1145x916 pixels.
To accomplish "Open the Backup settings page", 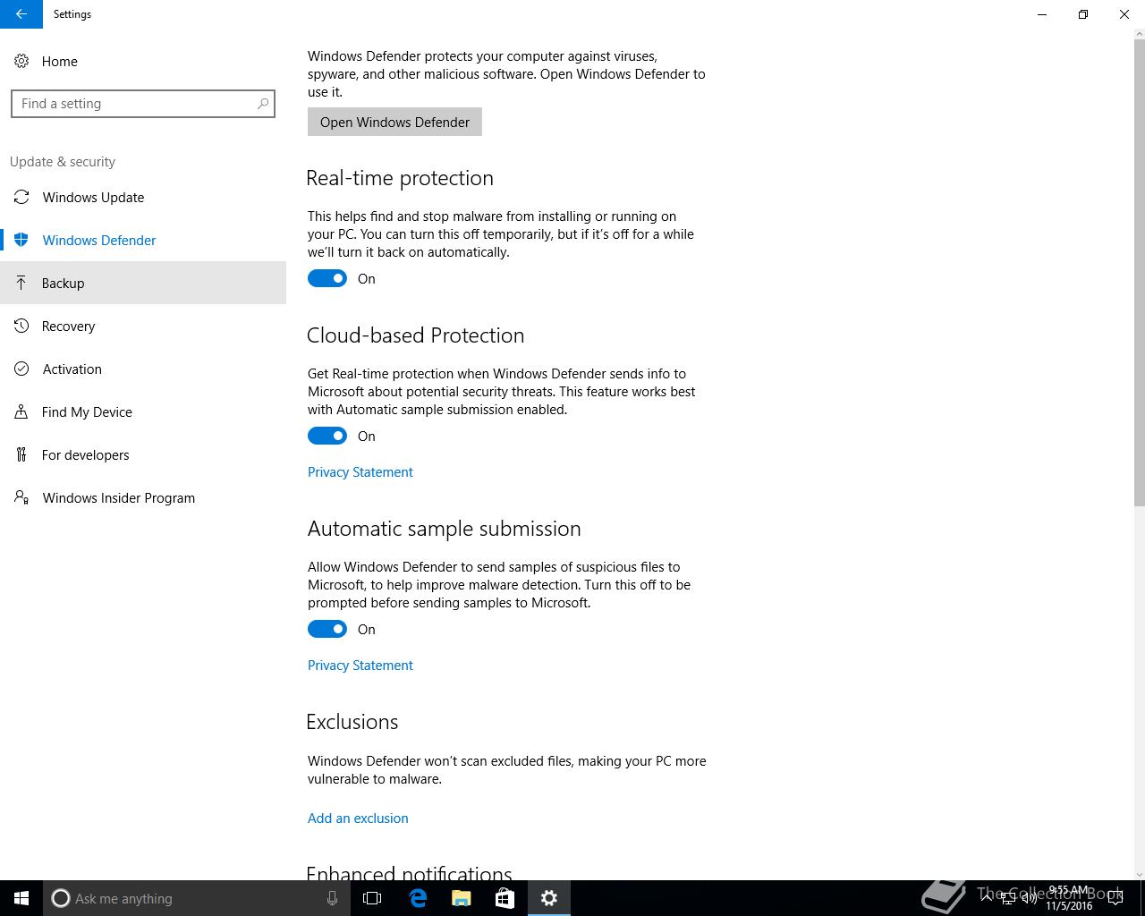I will tap(143, 283).
